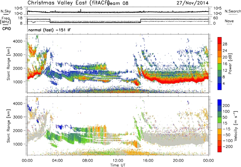The height and width of the screenshot is (167, 241).
Task: Select the 'N.Search' legend label
Action: click(233, 11)
